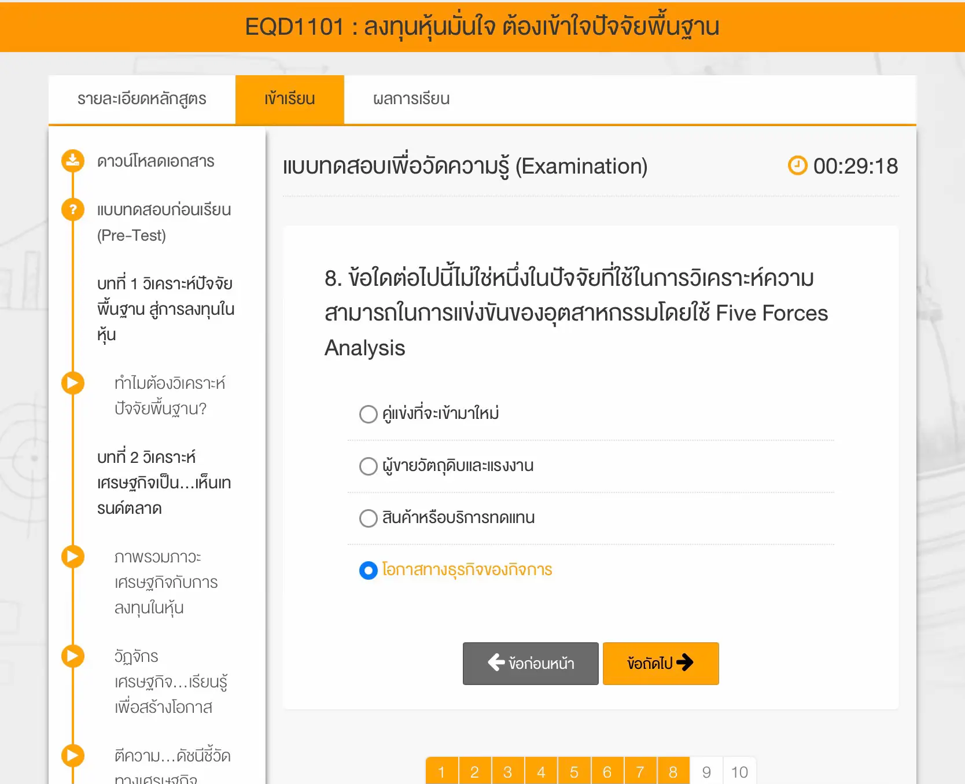
Task: Open the รายละเอียดหลักสูตร tab
Action: tap(142, 99)
